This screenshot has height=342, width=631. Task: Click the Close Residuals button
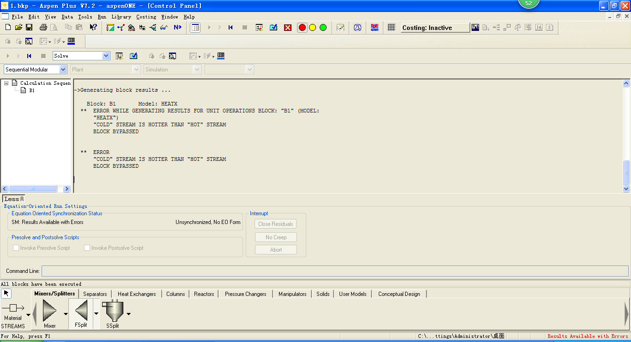tap(276, 224)
